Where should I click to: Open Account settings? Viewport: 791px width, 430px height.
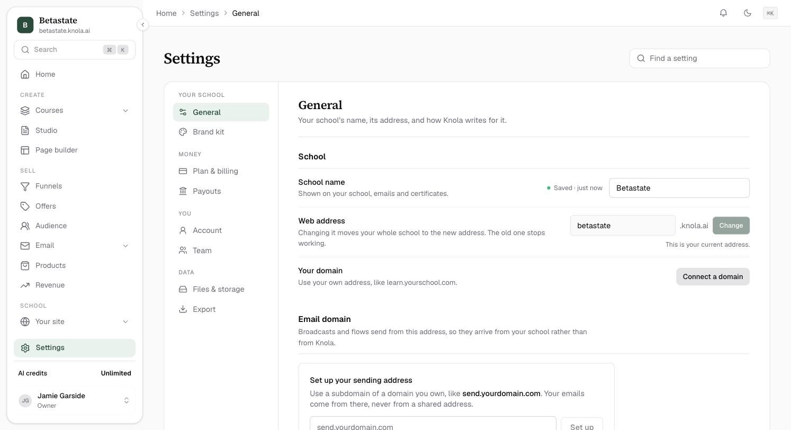(221, 230)
